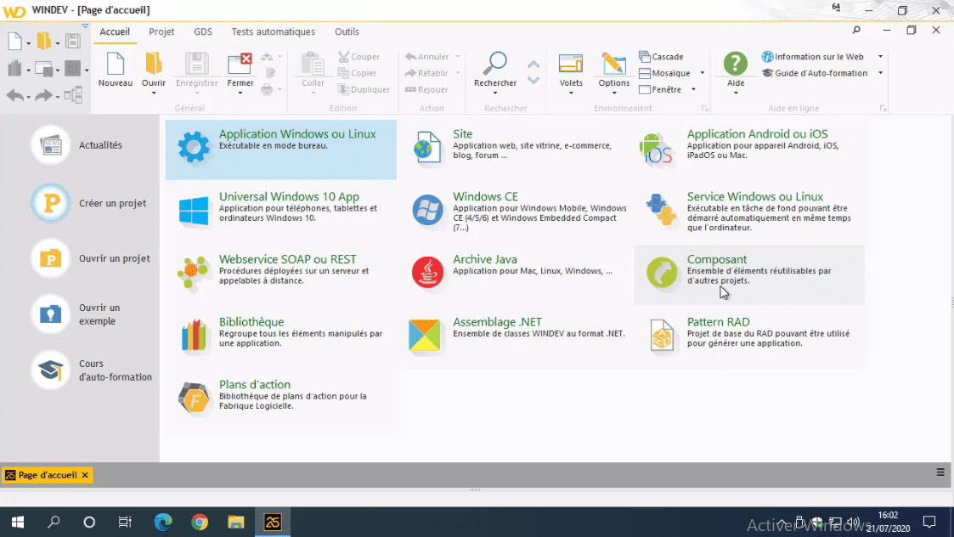Open the Tests automatiques tab
Viewport: 954px width, 537px height.
coord(273,31)
